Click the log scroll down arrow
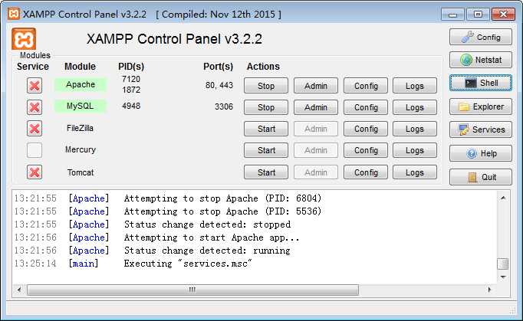Screen dimensions: 523x321 click(503, 277)
